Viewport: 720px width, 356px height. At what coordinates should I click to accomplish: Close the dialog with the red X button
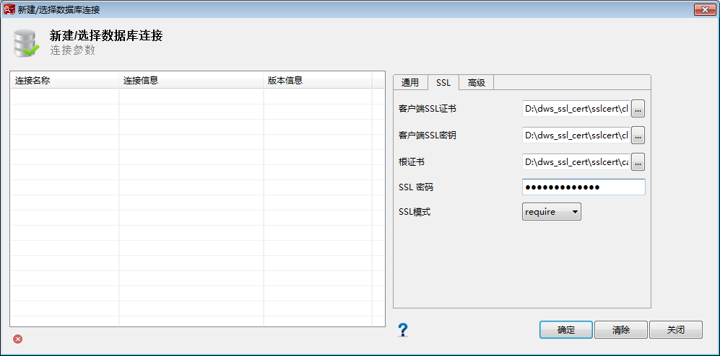[705, 9]
